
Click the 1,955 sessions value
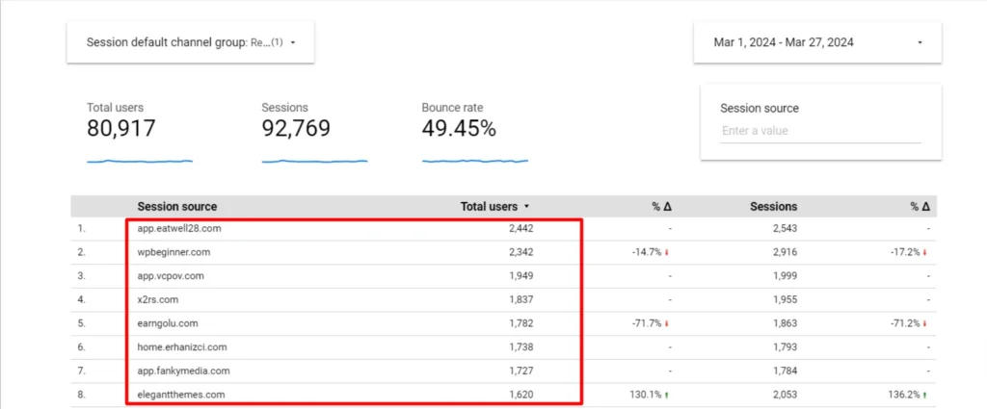pos(785,300)
